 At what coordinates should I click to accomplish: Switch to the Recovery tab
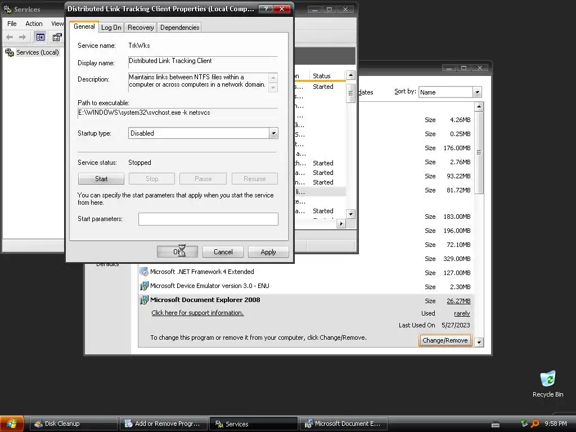pyautogui.click(x=141, y=28)
